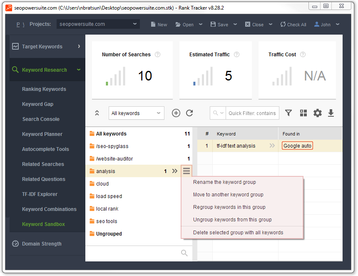Viewport: 358px width, 276px height.
Task: Open Keyword Planner in sidebar
Action: [x=42, y=134]
